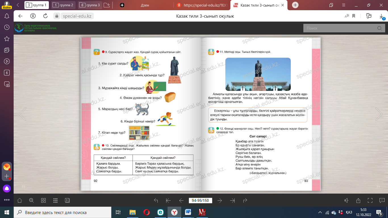Switch the flipbook to fullscreen mode
The height and width of the screenshot is (218, 388).
[370, 200]
